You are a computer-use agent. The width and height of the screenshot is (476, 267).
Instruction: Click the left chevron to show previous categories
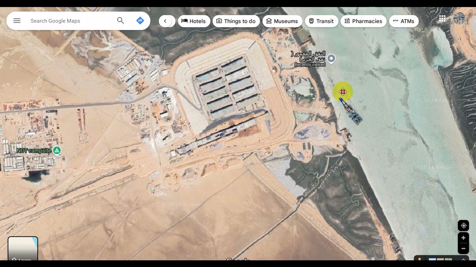165,21
